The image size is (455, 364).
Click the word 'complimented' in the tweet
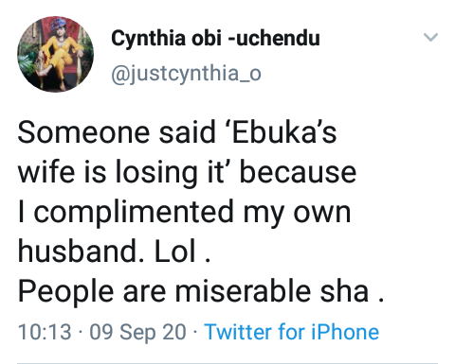(x=134, y=212)
